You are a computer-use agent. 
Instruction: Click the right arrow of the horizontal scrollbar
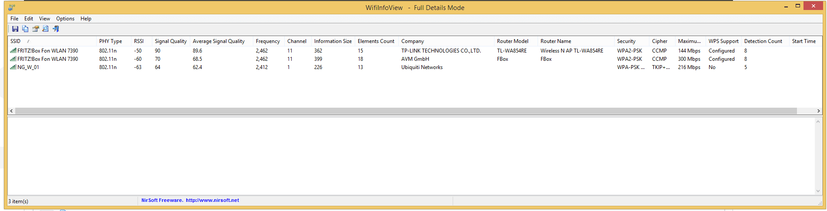pyautogui.click(x=818, y=111)
